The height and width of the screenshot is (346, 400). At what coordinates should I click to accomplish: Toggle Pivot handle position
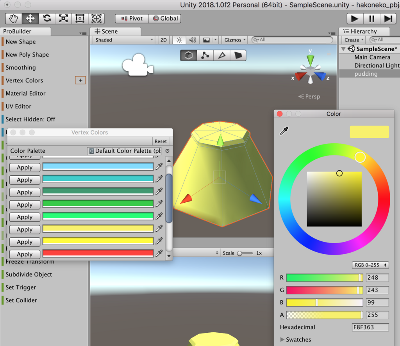tap(132, 19)
